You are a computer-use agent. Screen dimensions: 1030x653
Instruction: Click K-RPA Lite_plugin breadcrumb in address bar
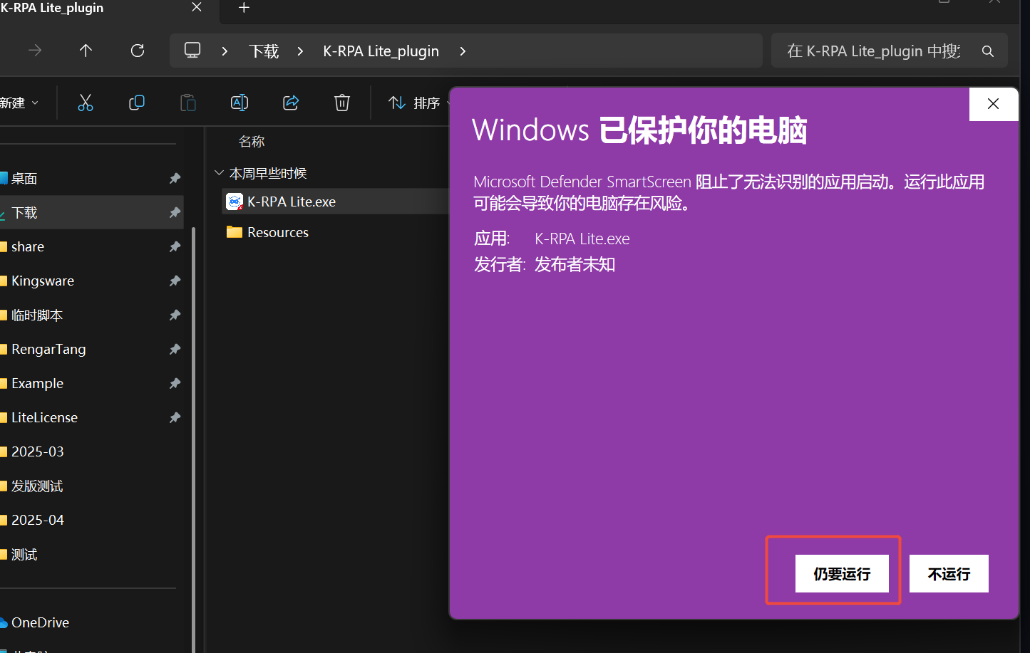pyautogui.click(x=381, y=51)
